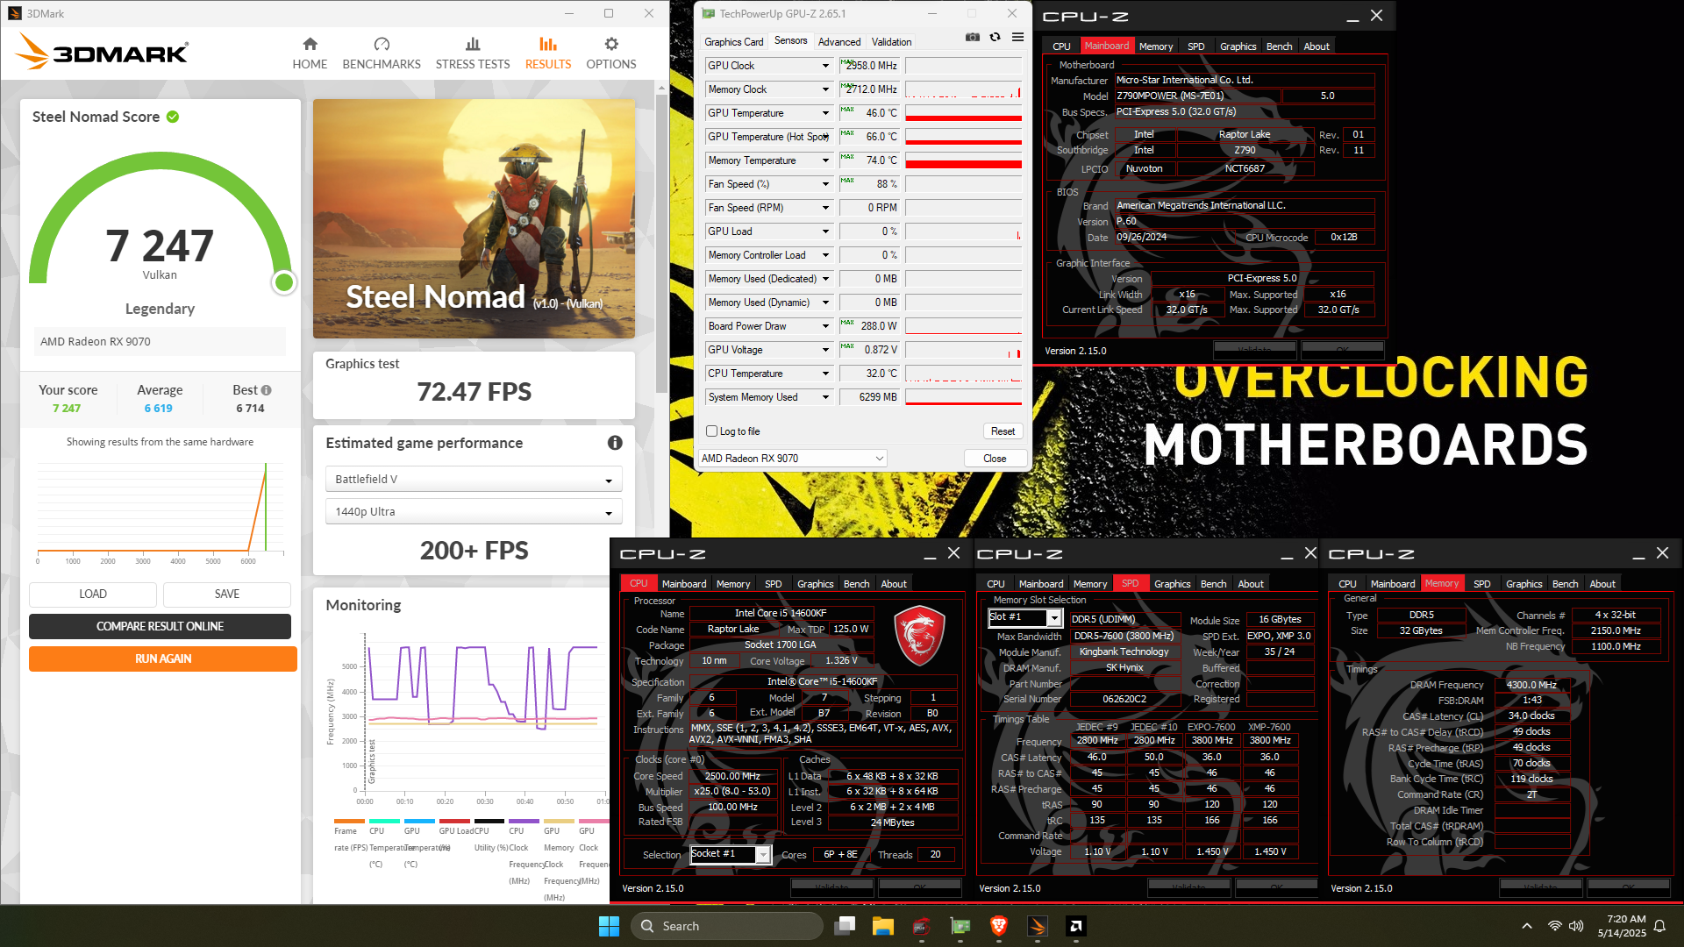Open the Memory tab in the CPU-Z SPD window
Image resolution: width=1684 pixels, height=947 pixels.
1089,584
